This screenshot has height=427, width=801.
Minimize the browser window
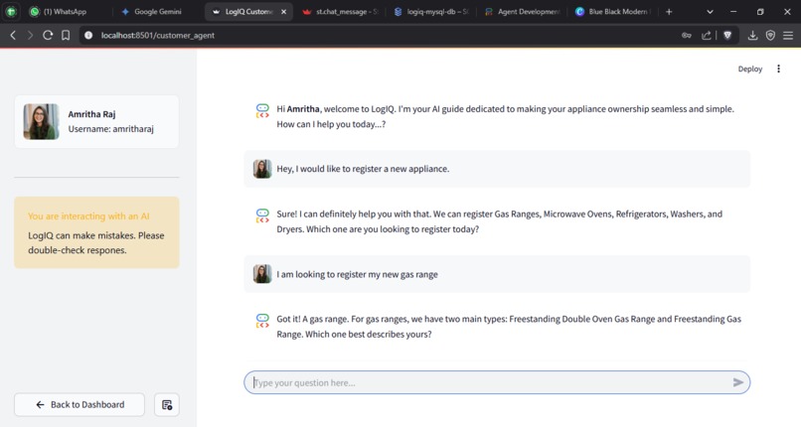(733, 11)
